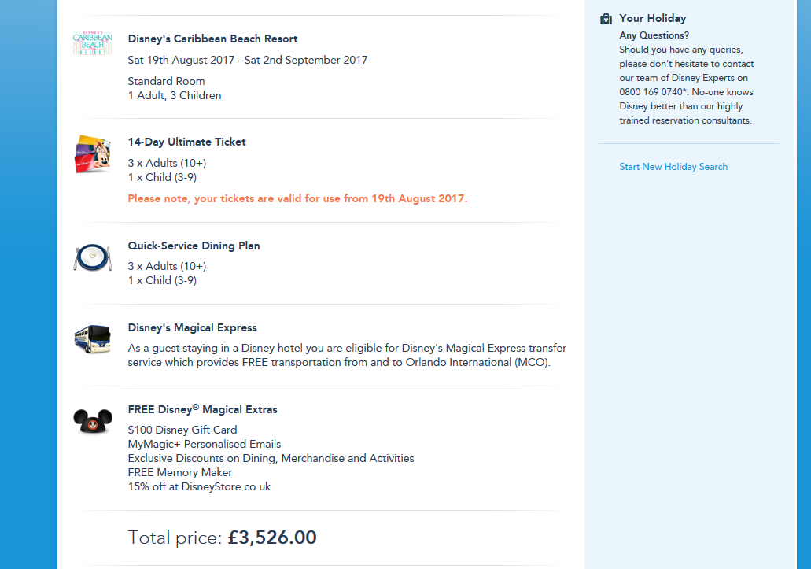Click the FREE Disney Magical Extras heading
This screenshot has width=811, height=569.
tap(202, 409)
